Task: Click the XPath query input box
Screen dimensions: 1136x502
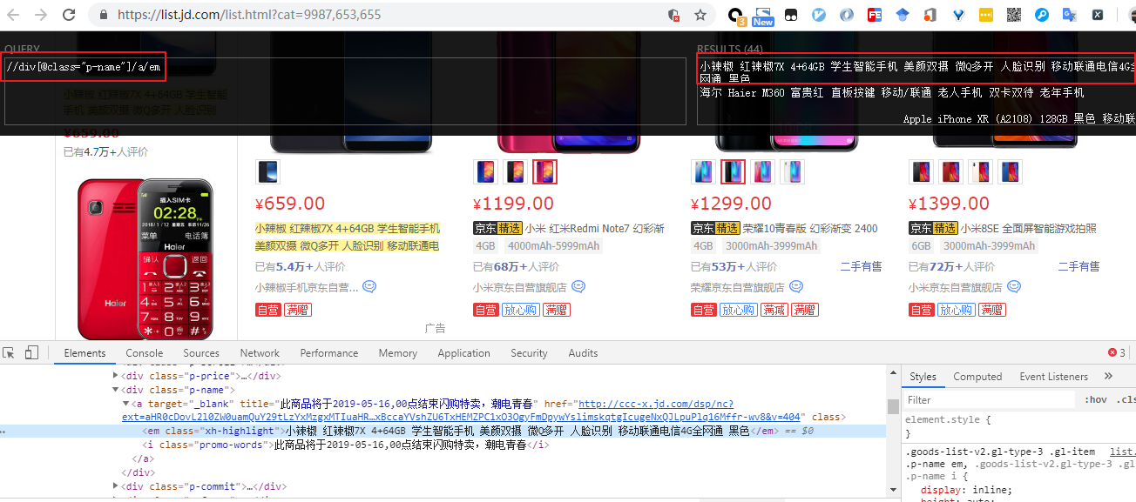Action: 345,91
